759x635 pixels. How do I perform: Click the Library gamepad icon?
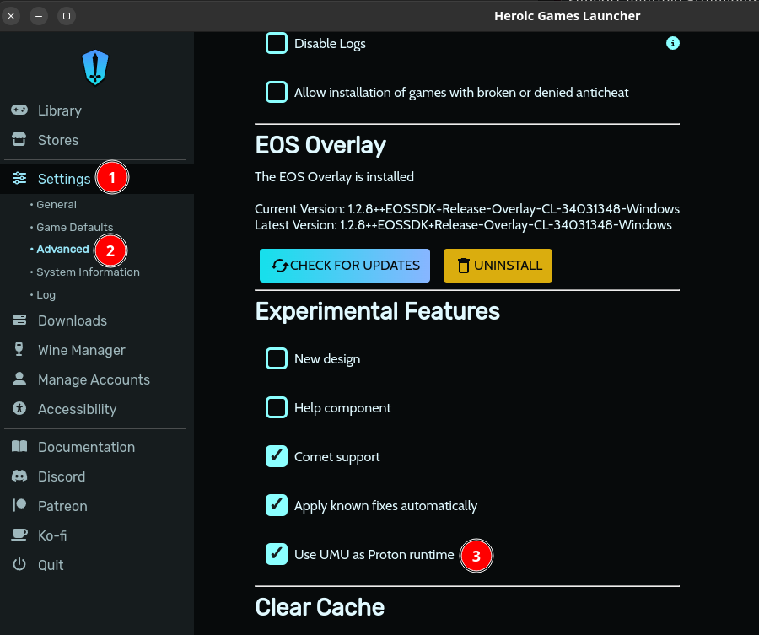point(19,110)
